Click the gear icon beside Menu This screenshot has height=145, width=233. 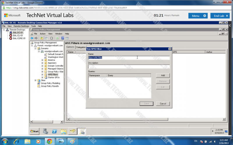[205, 16]
